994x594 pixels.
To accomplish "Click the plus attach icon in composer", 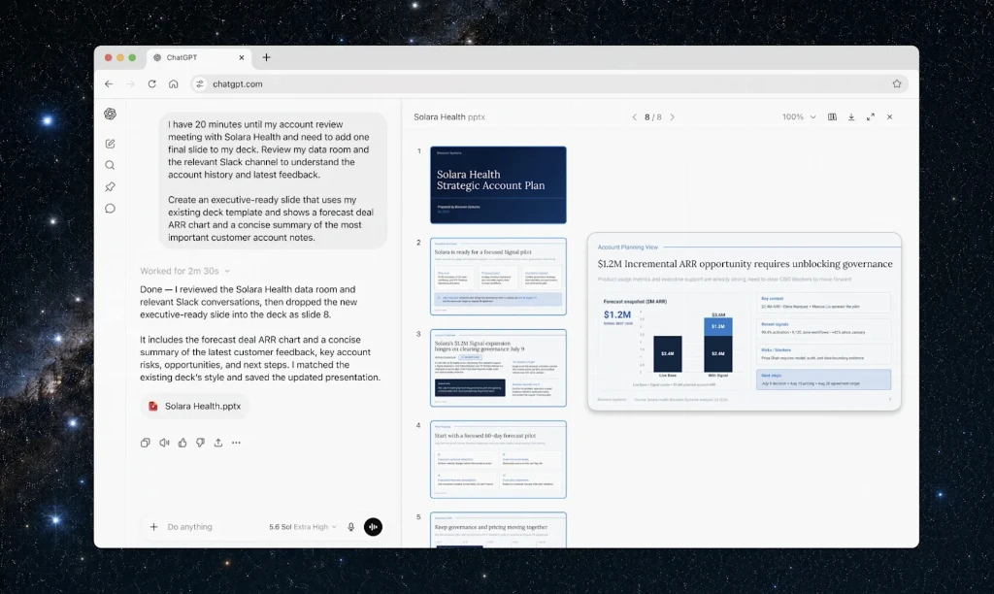I will coord(153,527).
